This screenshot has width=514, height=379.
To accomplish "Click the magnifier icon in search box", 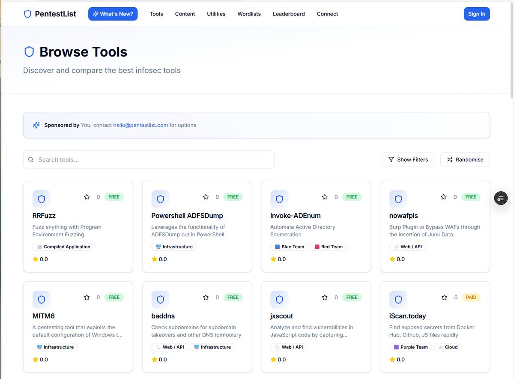I will (x=31, y=159).
